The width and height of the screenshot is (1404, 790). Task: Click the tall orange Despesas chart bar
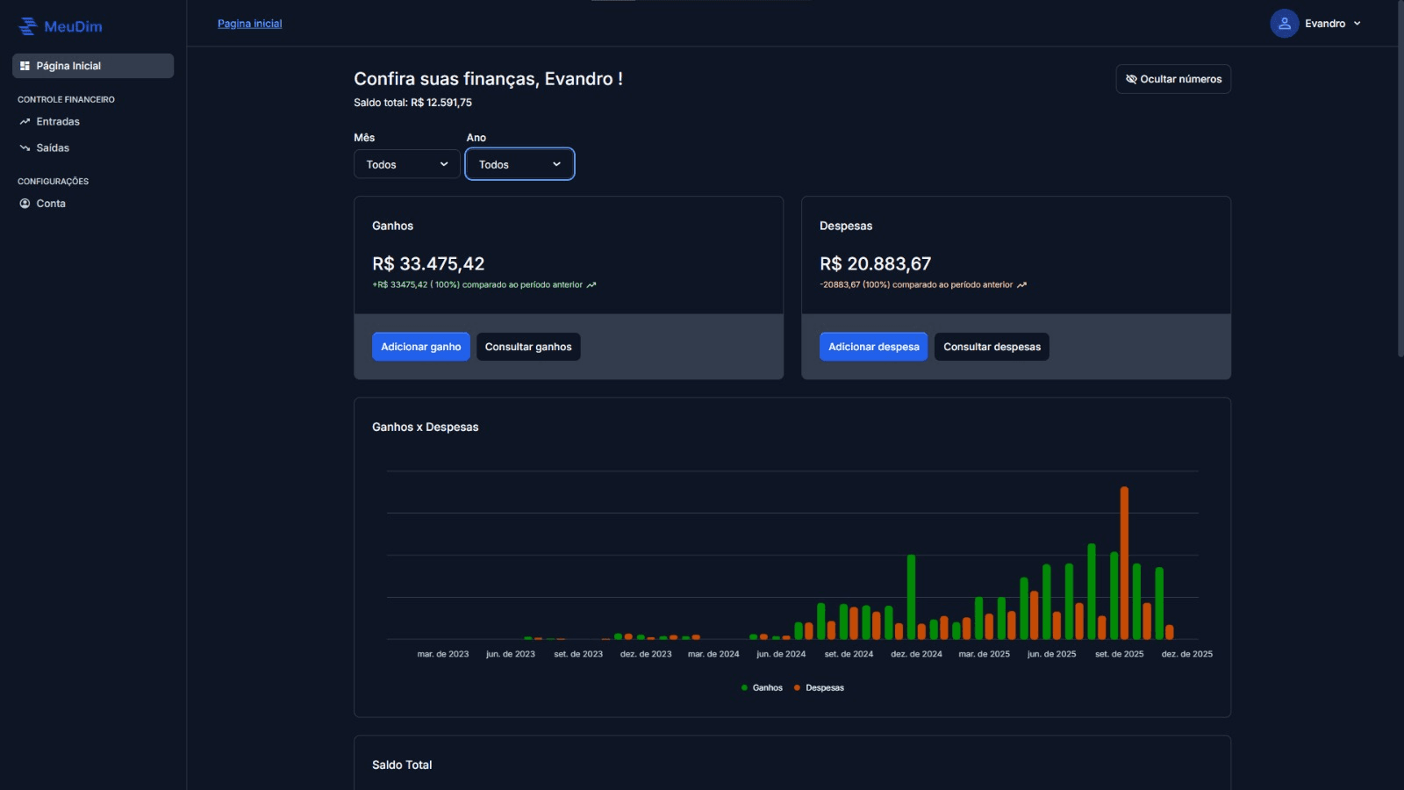click(1124, 563)
